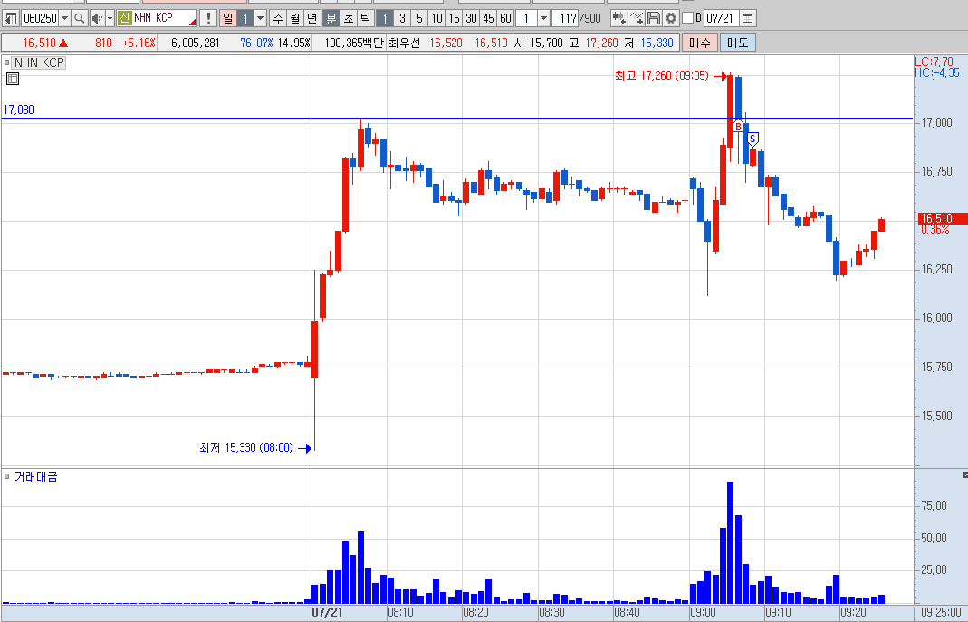Screen dimensions: 968x622
Task: Expand the dropdown next to the speaker icon
Action: (110, 18)
